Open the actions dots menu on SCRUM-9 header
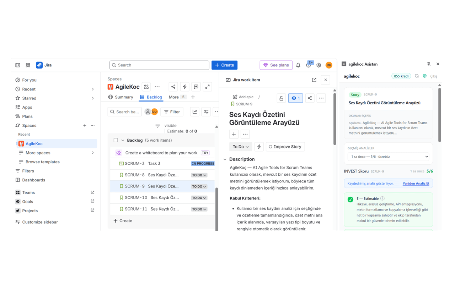455x284 pixels. tap(321, 98)
